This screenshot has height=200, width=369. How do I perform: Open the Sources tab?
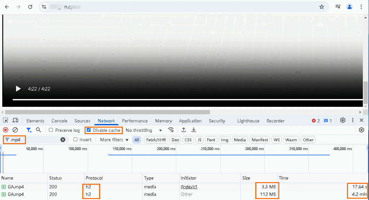[82, 121]
